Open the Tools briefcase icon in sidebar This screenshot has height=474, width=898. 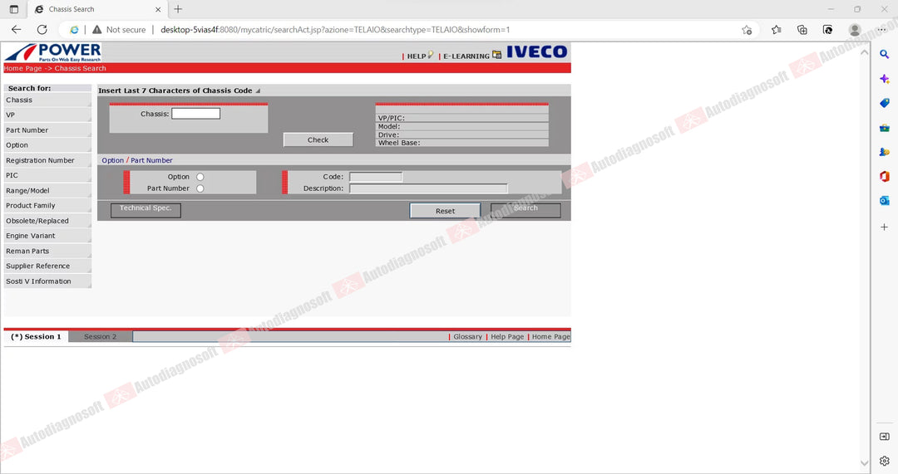coord(884,128)
